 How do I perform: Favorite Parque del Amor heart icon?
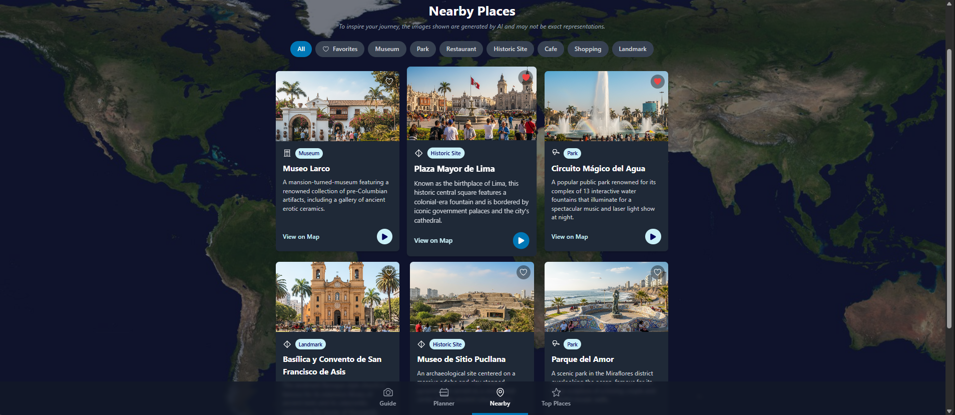[658, 272]
